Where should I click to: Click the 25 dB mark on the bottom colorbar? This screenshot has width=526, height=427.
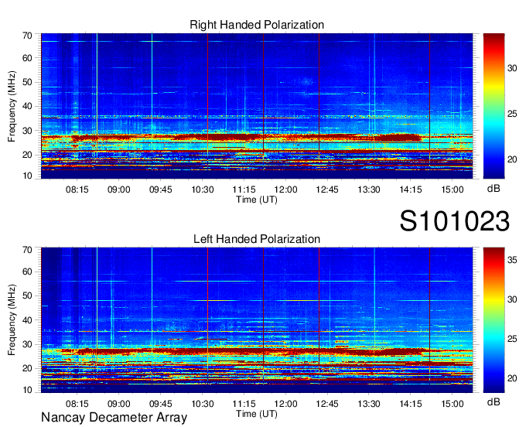click(512, 339)
